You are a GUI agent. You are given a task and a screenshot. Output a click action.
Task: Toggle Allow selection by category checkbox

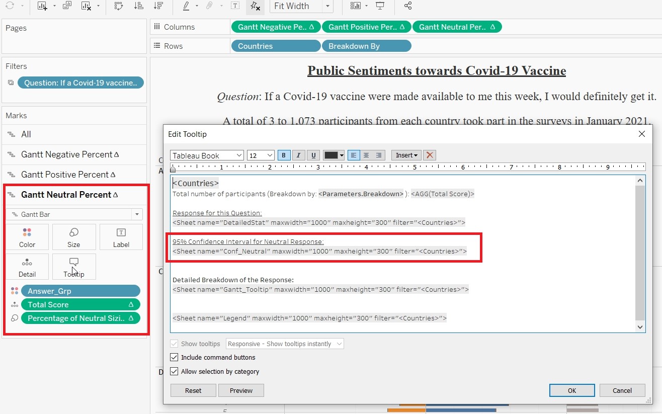[x=174, y=372]
